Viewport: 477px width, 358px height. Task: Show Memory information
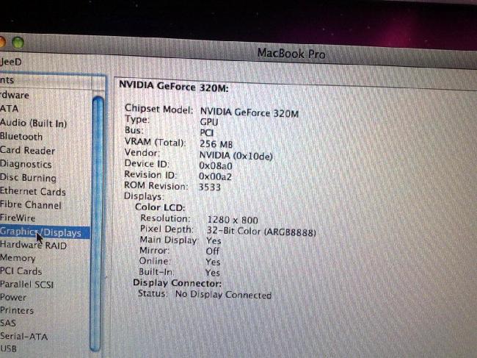[18, 258]
